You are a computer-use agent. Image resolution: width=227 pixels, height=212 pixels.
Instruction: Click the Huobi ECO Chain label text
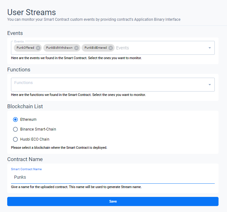[x=35, y=139]
